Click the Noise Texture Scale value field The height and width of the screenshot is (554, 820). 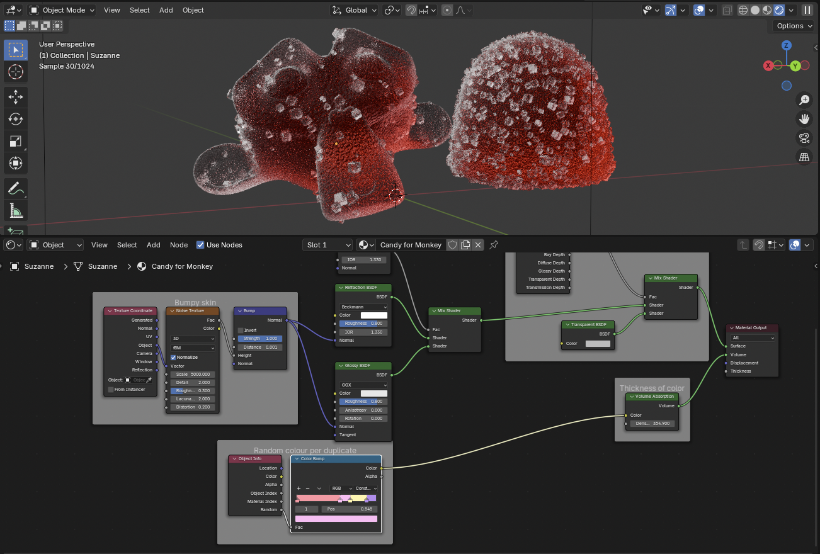(x=193, y=374)
